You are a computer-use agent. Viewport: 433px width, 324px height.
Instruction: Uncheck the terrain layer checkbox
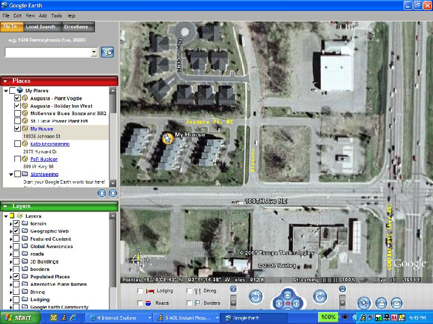tap(17, 224)
